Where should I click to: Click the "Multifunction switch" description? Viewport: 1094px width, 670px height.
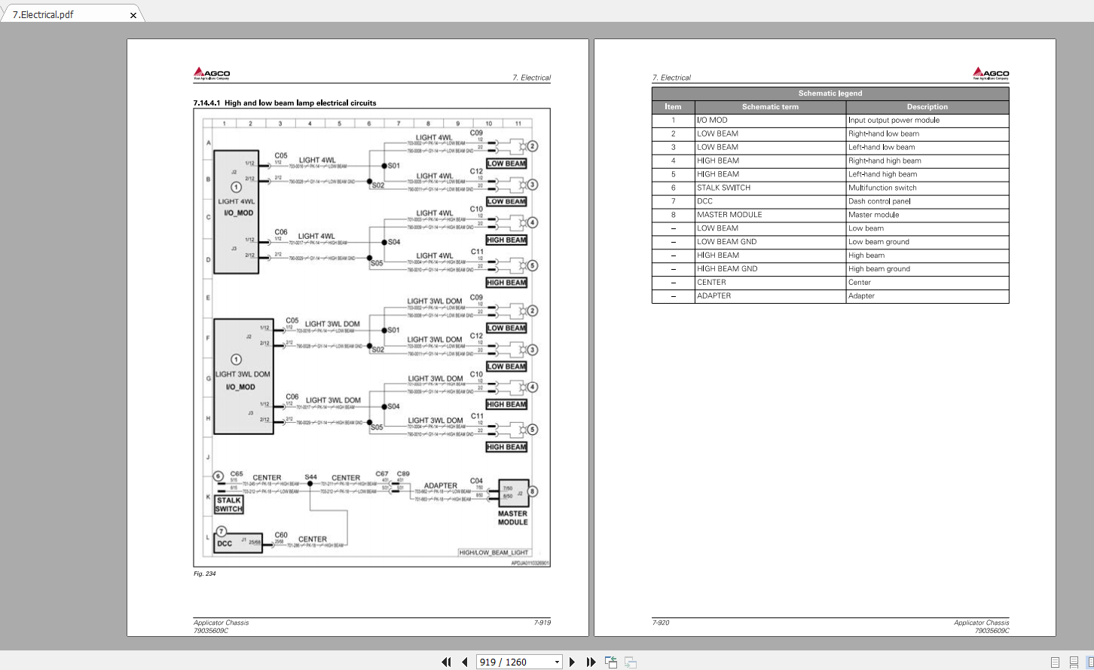[x=883, y=188]
